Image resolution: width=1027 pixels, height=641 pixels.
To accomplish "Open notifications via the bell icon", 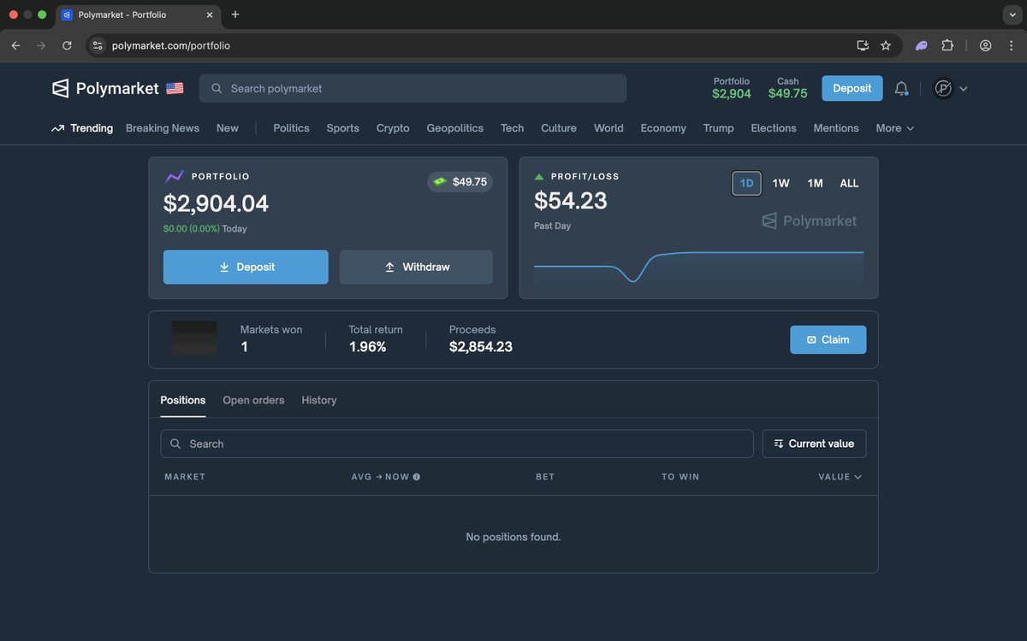I will point(901,88).
